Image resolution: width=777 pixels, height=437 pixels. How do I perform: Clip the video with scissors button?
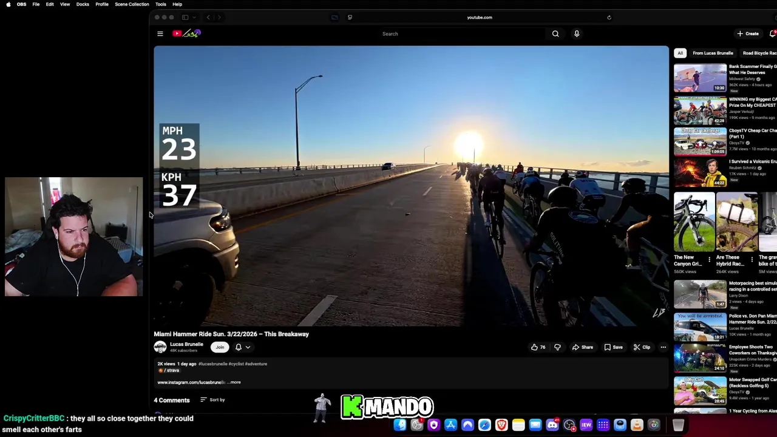pyautogui.click(x=642, y=347)
